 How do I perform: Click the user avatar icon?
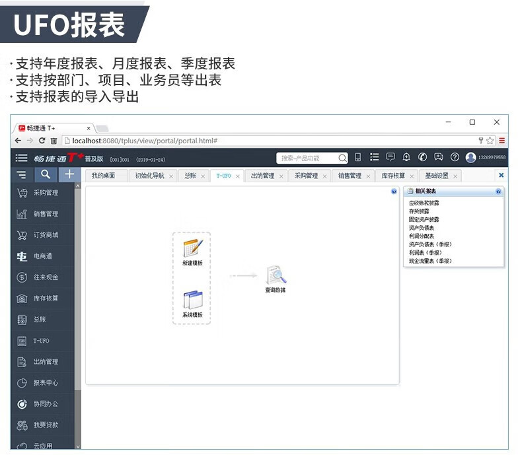click(470, 157)
